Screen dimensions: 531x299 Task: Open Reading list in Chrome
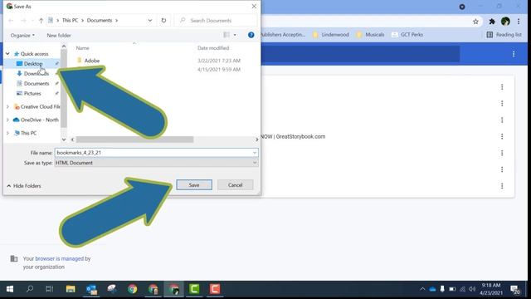[504, 35]
